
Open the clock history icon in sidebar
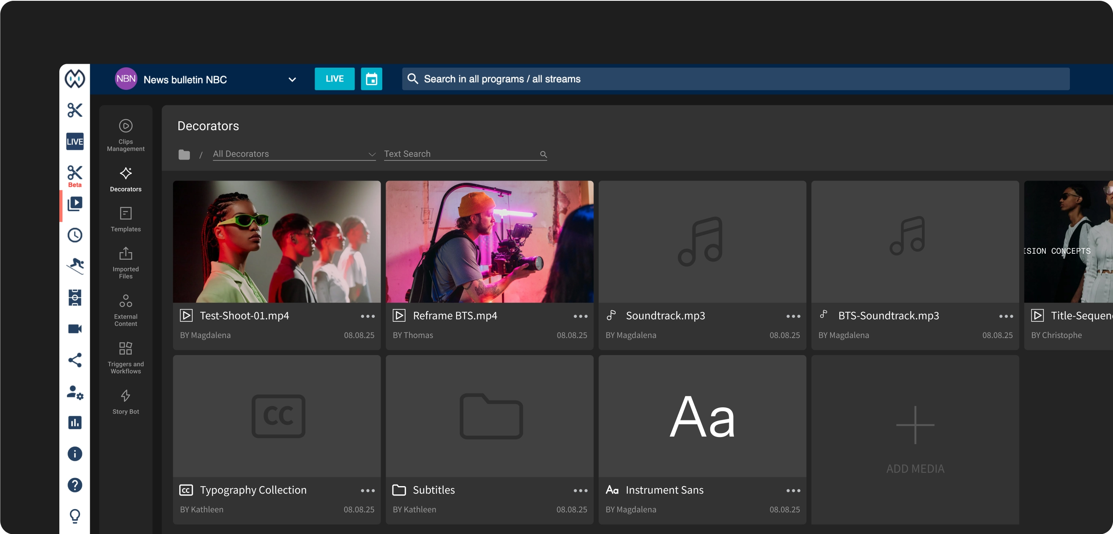(75, 235)
